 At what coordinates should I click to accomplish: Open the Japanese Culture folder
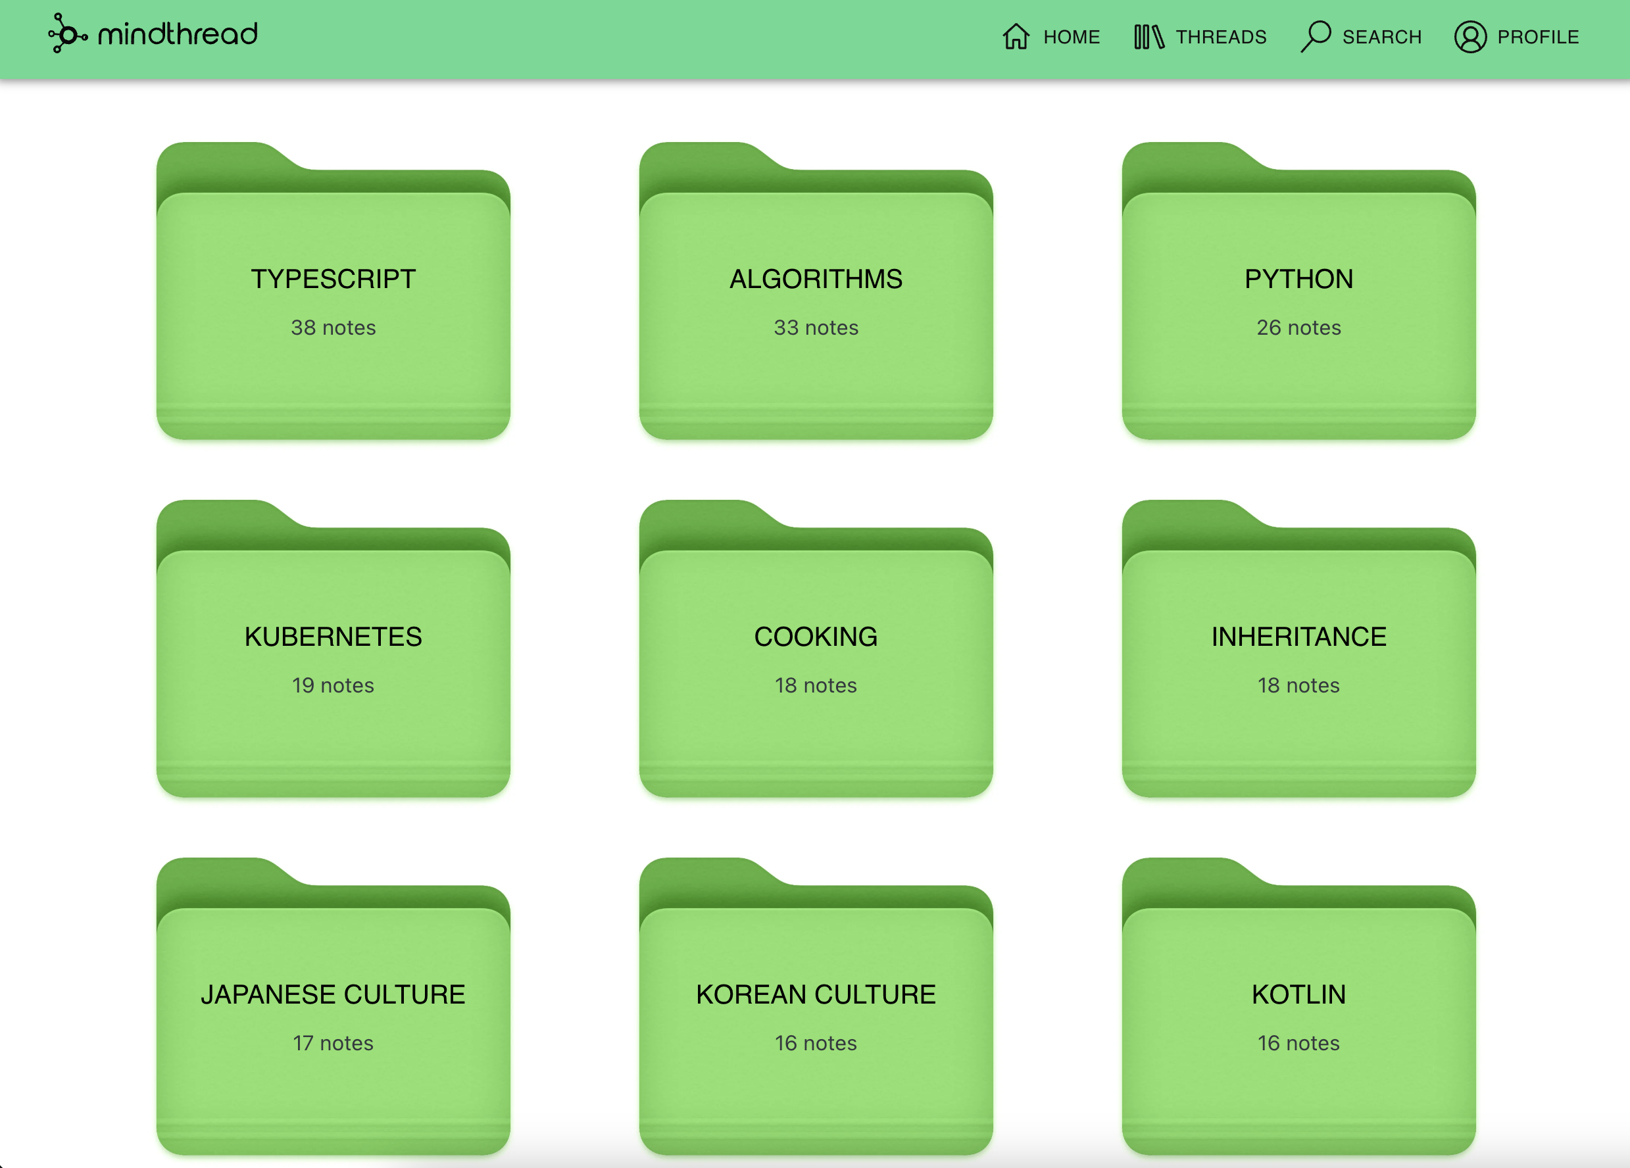point(333,1017)
